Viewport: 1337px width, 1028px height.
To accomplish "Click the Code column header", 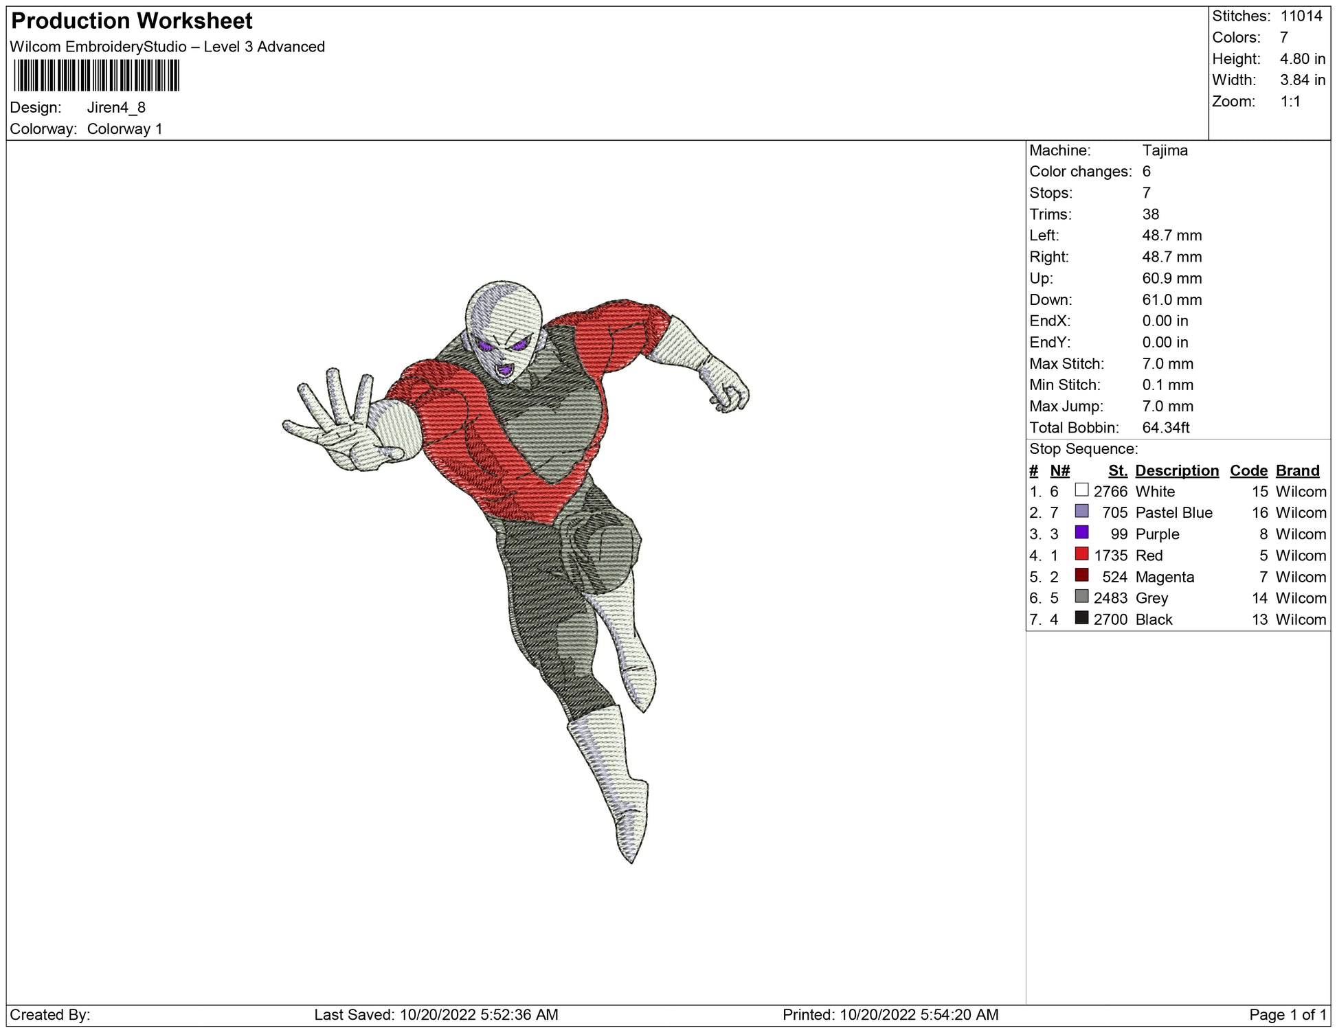I will coord(1248,470).
